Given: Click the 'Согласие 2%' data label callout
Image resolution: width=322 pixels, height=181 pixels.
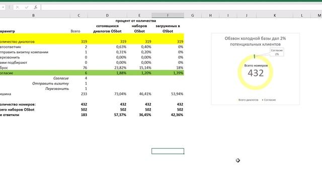Looking at the screenshot, I should coord(277,52).
